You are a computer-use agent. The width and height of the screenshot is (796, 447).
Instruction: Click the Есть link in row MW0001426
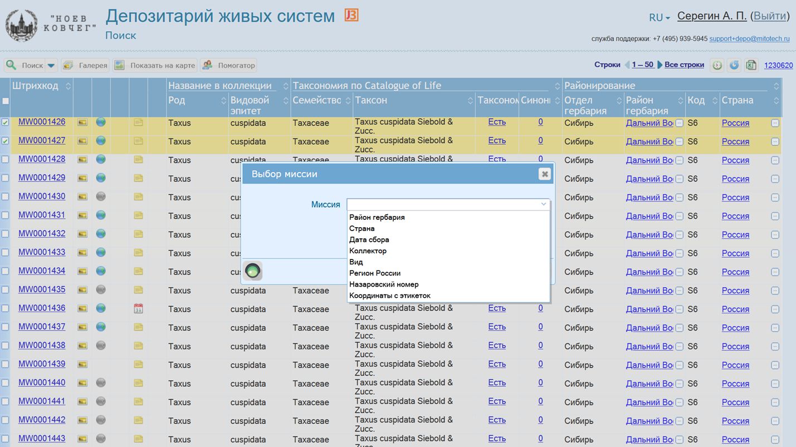click(497, 122)
